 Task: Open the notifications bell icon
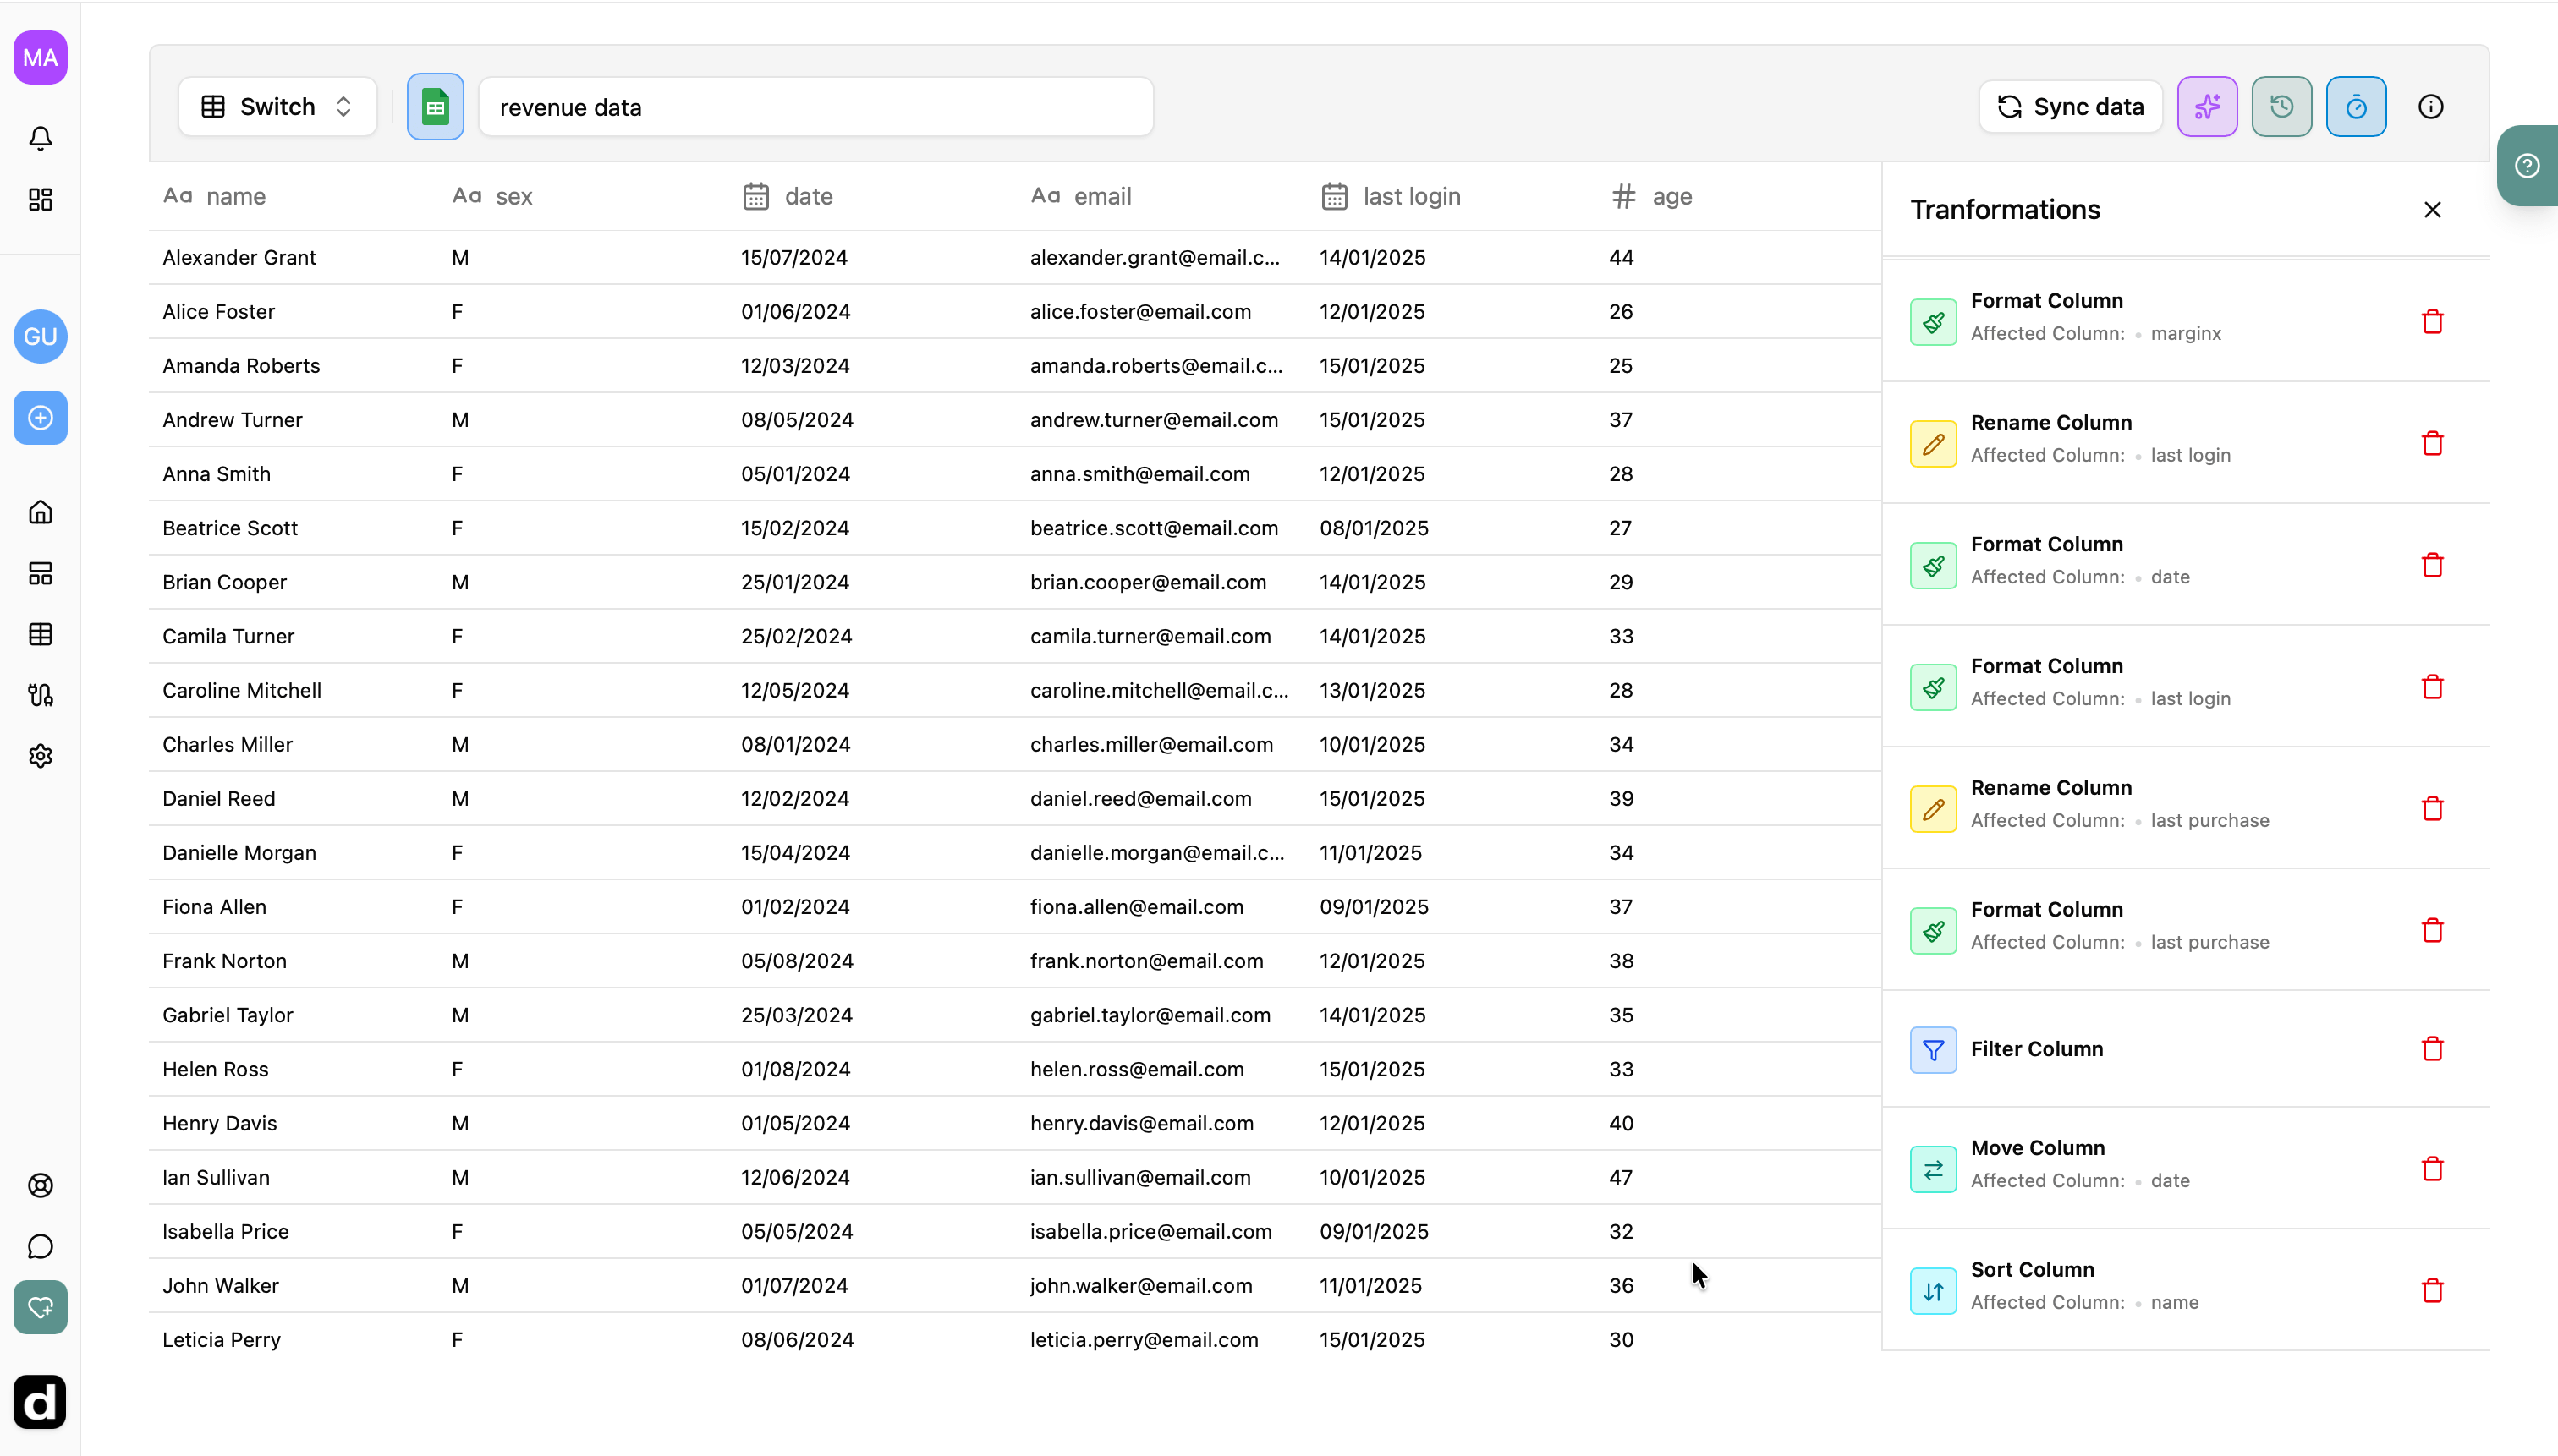(40, 138)
